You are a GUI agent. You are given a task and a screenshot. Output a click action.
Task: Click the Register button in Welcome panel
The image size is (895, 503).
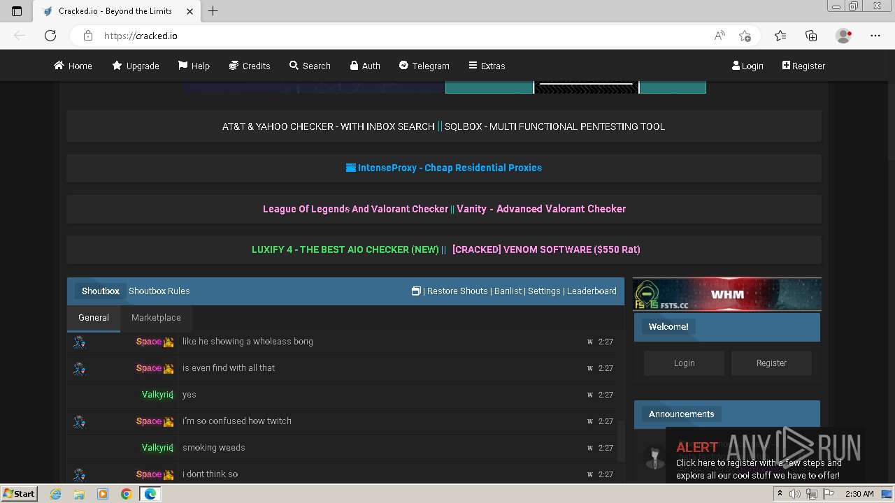[x=771, y=363]
